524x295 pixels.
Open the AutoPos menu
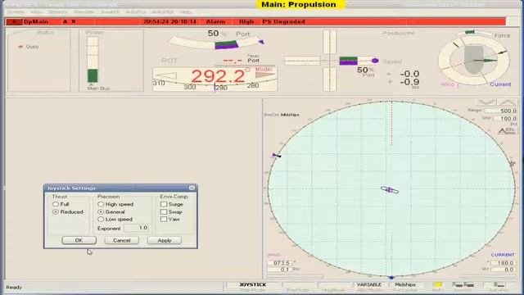tap(136, 11)
